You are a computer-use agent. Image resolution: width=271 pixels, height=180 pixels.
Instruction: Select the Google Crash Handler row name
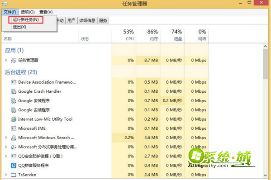click(39, 91)
